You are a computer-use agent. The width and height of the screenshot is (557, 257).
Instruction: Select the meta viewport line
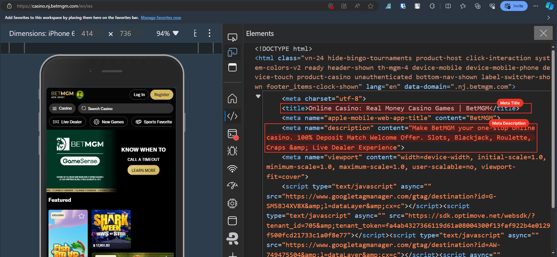point(406,167)
